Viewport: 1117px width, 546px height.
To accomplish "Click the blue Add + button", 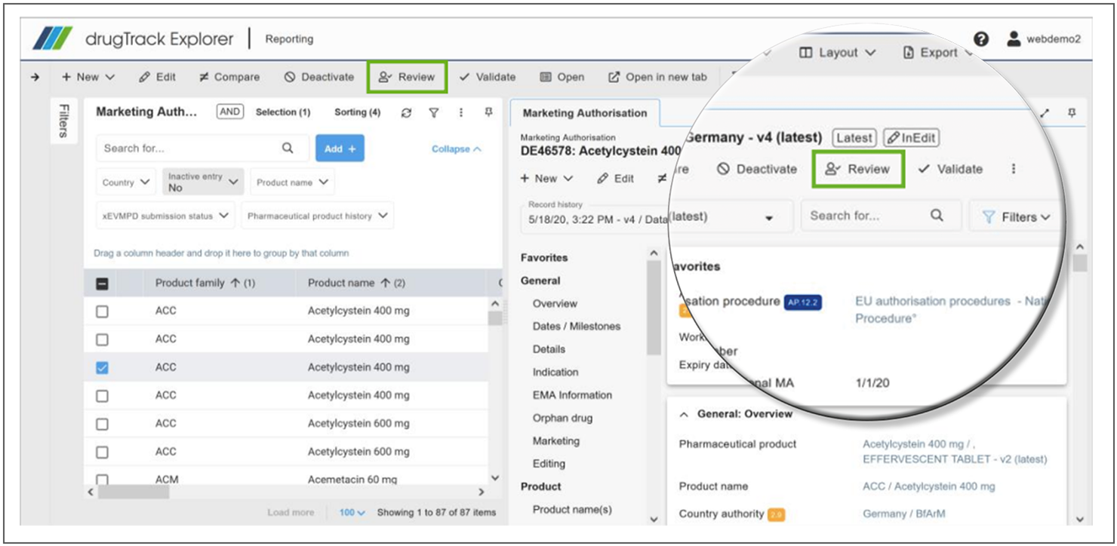I will tap(340, 149).
